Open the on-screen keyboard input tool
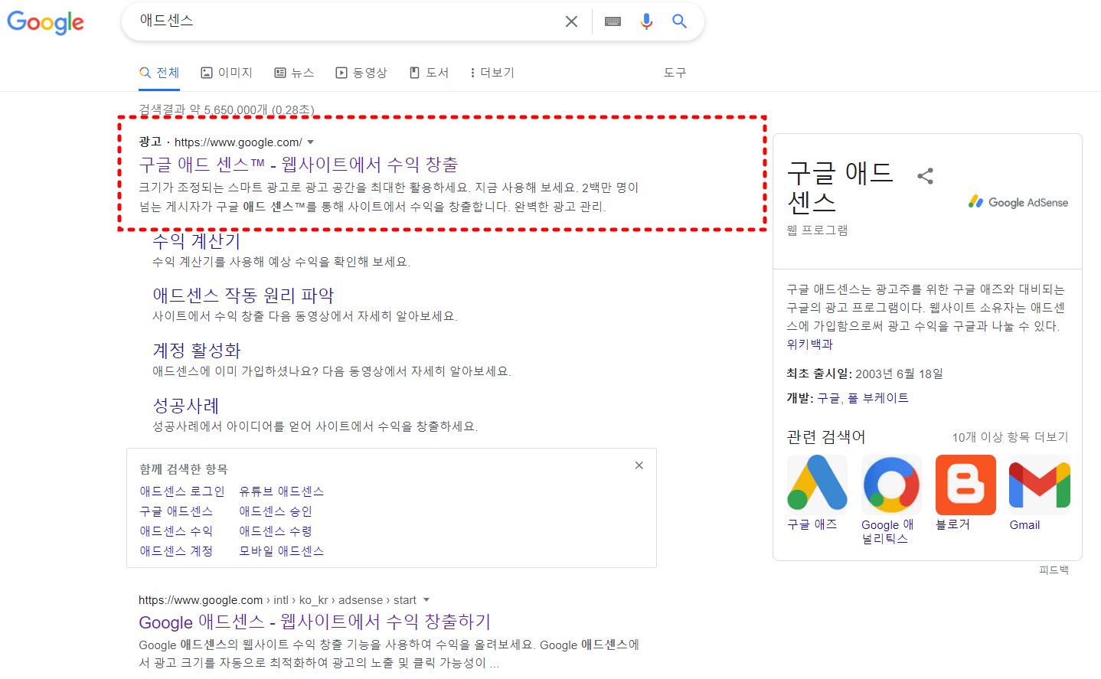 [x=613, y=21]
